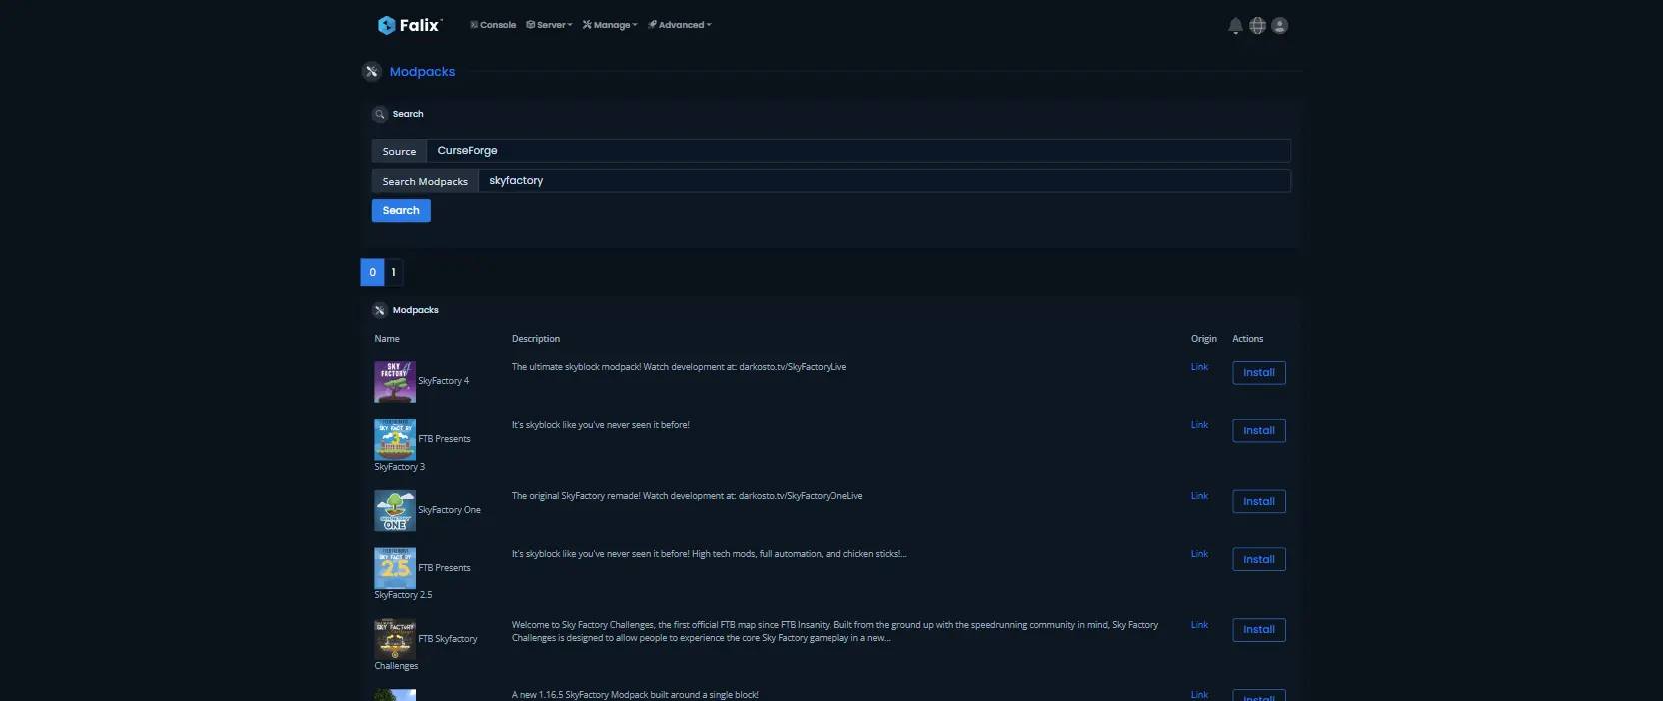Open the user account avatar
Screen dimensions: 1663x701
point(1279,26)
